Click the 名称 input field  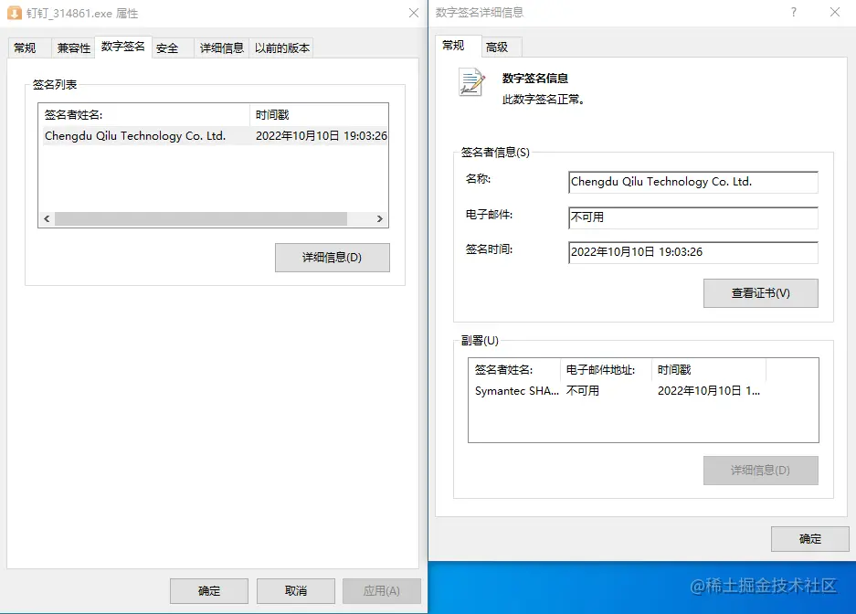[692, 182]
